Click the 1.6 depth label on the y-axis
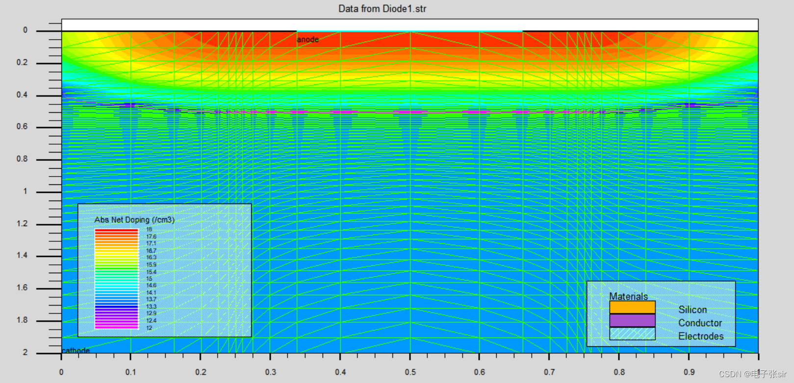Screen dimensions: 794x383 [22, 288]
